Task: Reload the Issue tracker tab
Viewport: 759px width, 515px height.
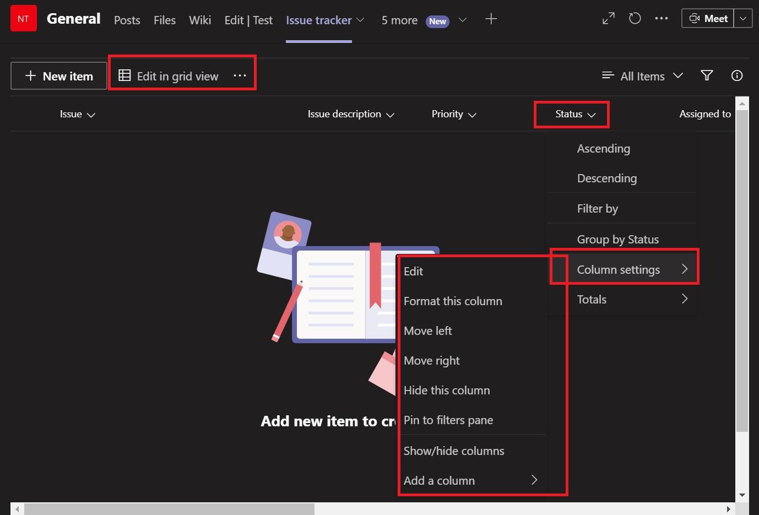Action: click(x=635, y=19)
